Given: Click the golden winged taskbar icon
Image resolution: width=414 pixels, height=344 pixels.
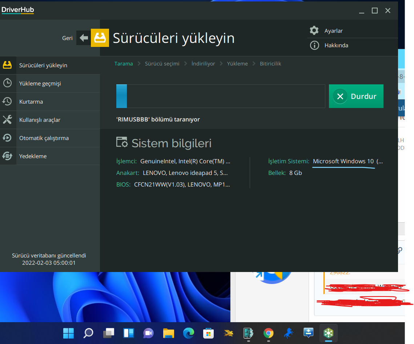Looking at the screenshot, I should click(x=228, y=333).
